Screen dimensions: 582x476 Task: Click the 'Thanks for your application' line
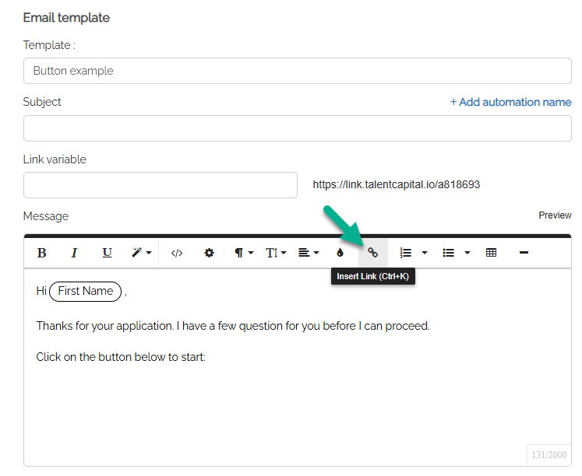pos(233,326)
